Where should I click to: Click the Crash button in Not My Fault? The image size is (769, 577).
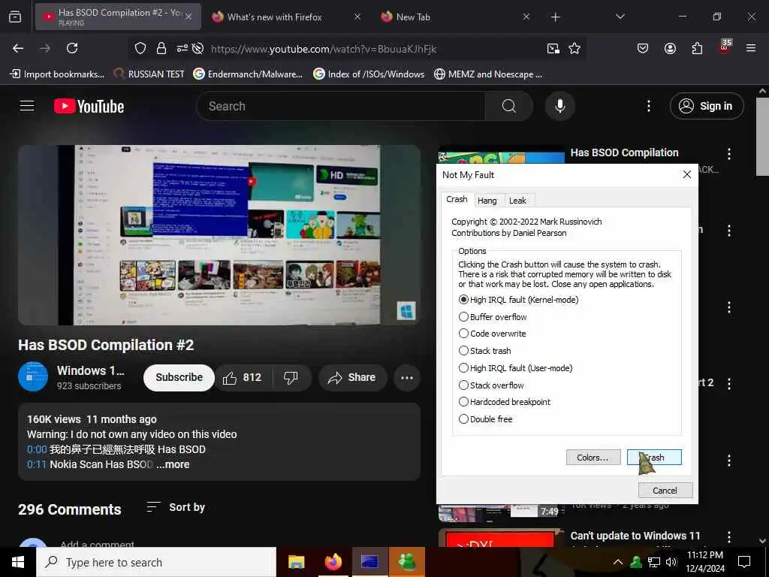coord(654,458)
